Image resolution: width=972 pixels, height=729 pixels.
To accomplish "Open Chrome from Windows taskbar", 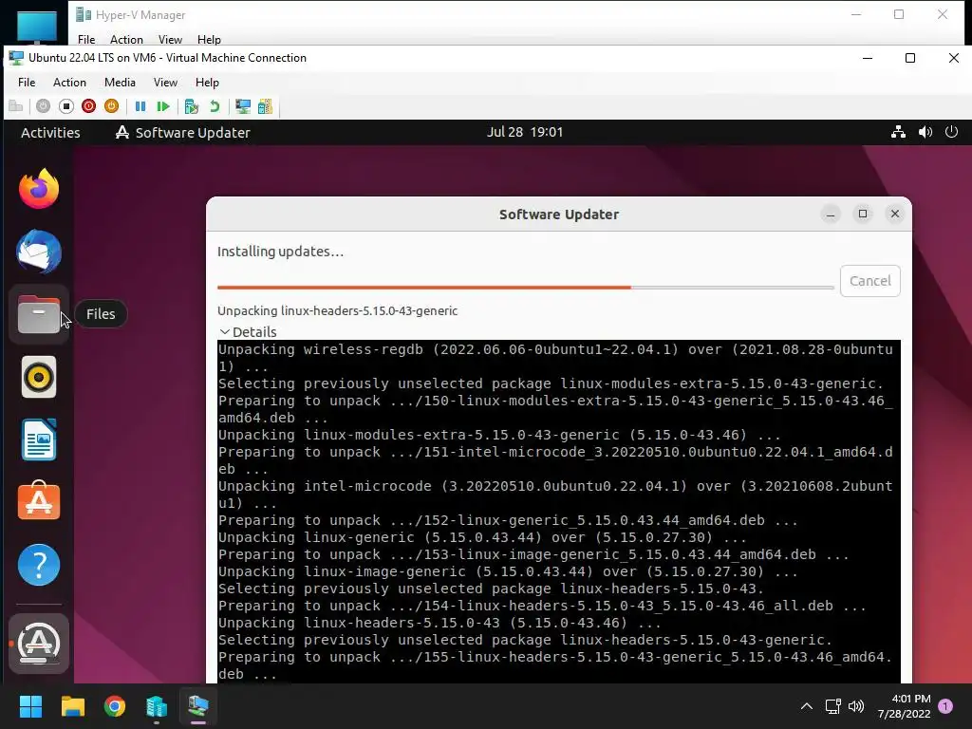I will [x=115, y=706].
